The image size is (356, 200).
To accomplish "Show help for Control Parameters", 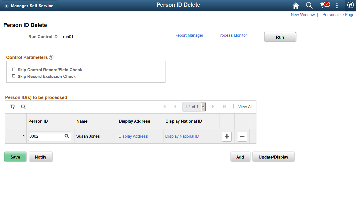I will click(51, 57).
